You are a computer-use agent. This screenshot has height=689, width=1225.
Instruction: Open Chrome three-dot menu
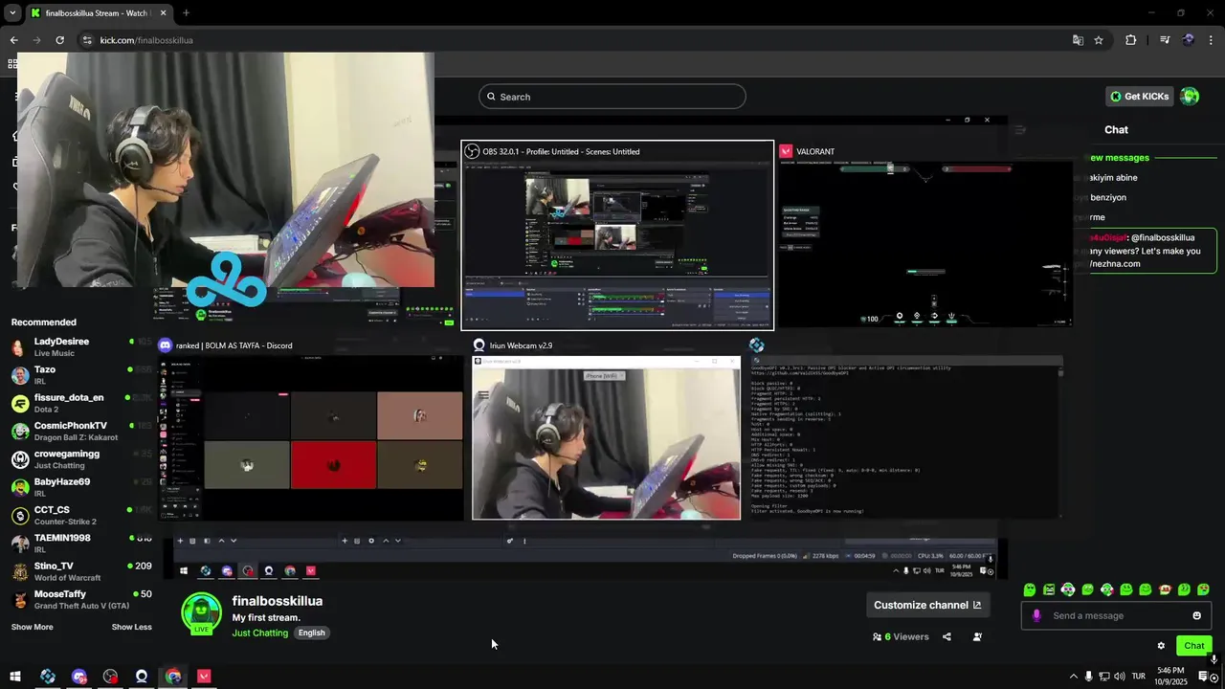(1212, 40)
